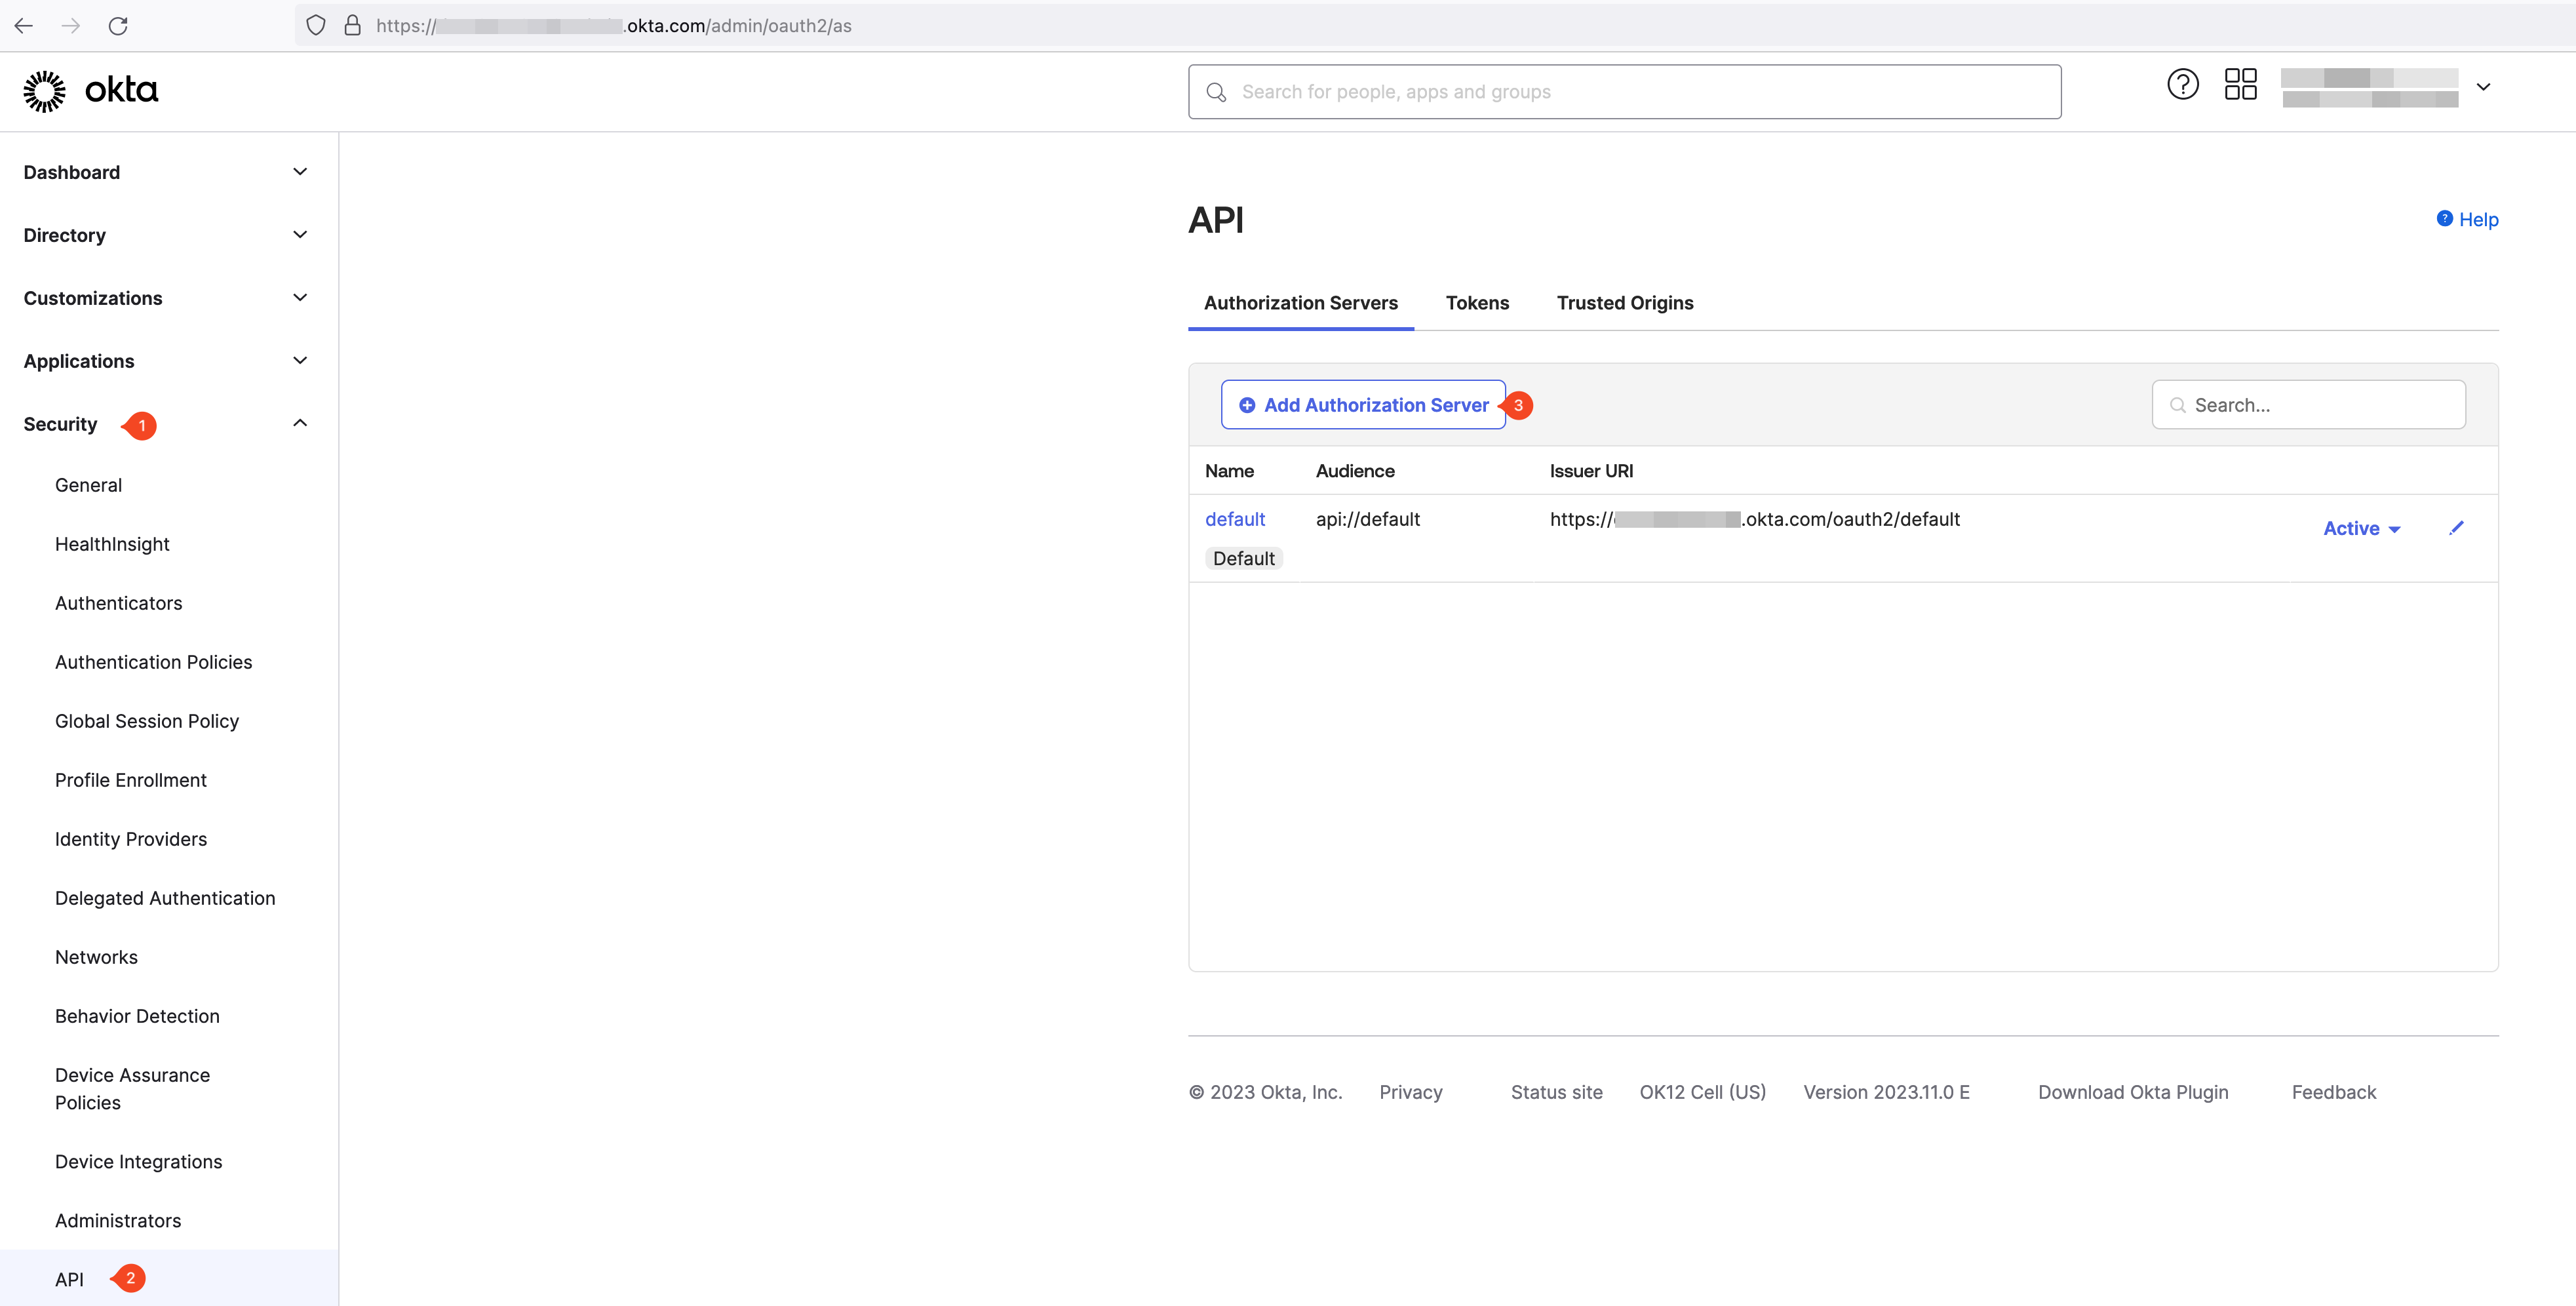The image size is (2576, 1306).
Task: Switch to the Trusted Origins tab
Action: (1625, 303)
